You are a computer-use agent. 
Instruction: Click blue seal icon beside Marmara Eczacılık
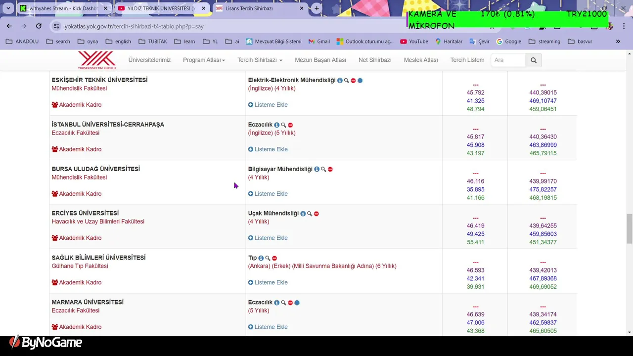pyautogui.click(x=297, y=303)
